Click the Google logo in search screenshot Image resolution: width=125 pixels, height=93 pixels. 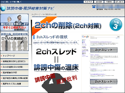[x=85, y=37]
